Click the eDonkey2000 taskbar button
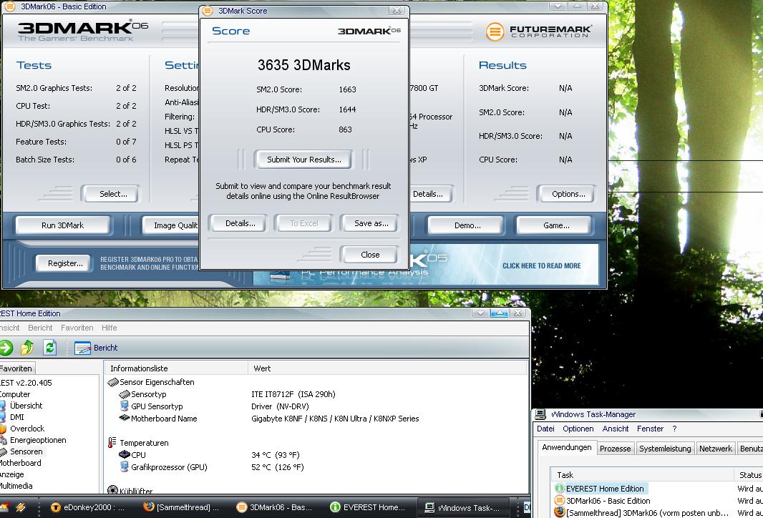 pos(87,507)
